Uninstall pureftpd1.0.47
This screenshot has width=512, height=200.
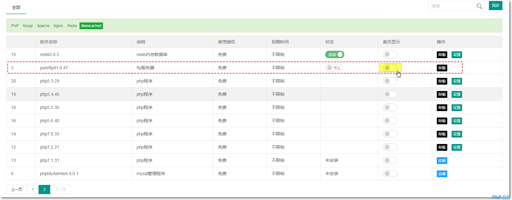tap(442, 68)
